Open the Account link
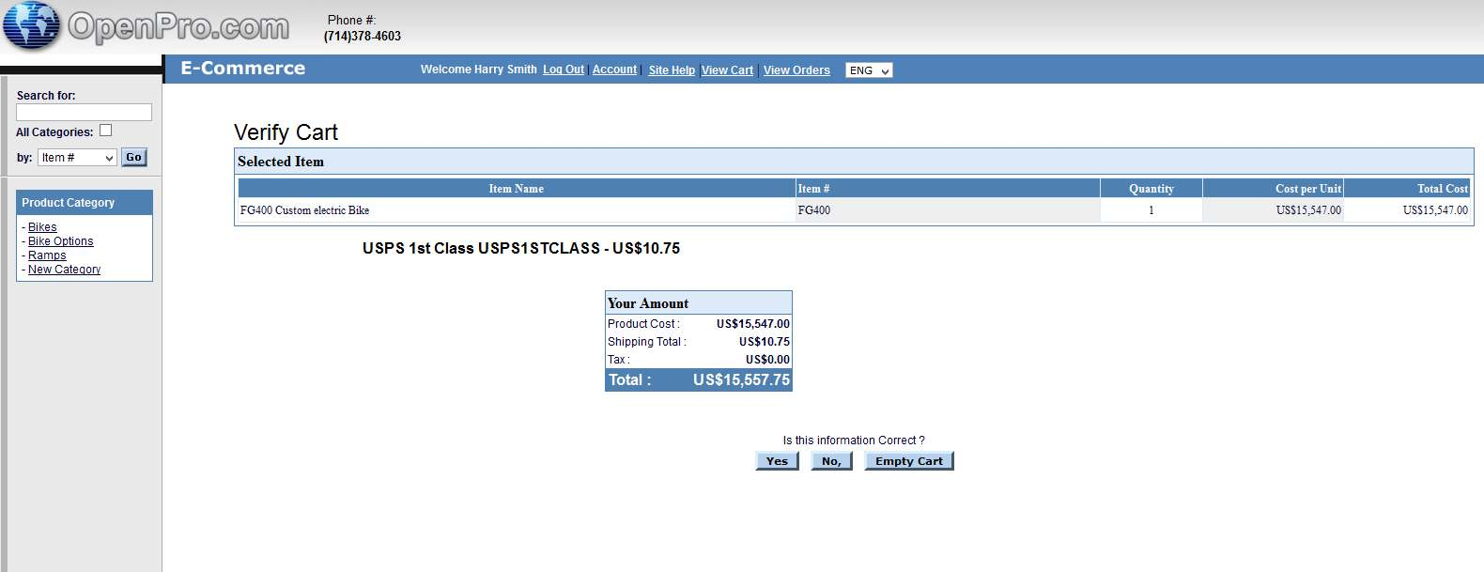 point(614,70)
